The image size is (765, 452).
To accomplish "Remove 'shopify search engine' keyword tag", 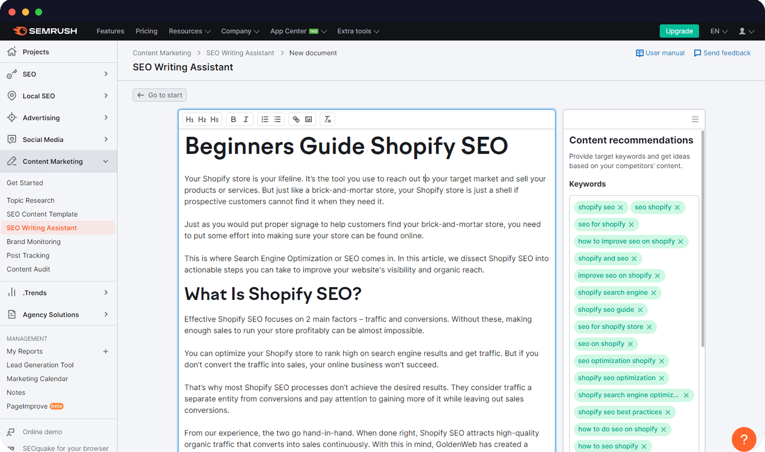I will tap(654, 292).
